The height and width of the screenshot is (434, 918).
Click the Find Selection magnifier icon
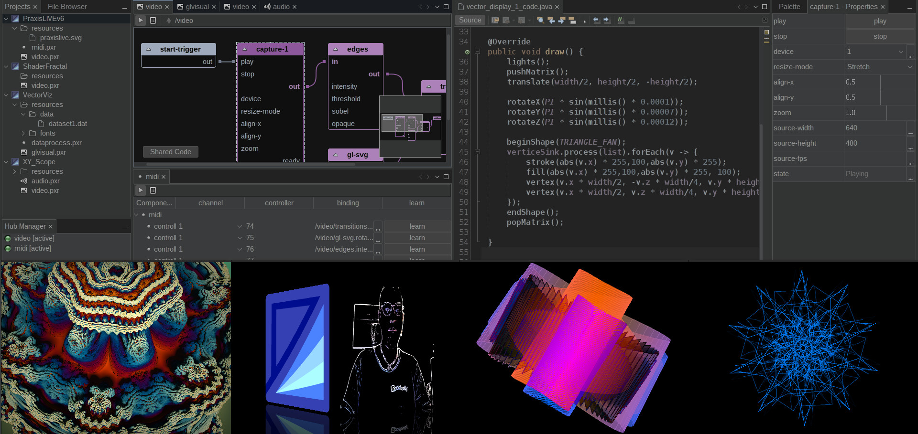coord(540,20)
